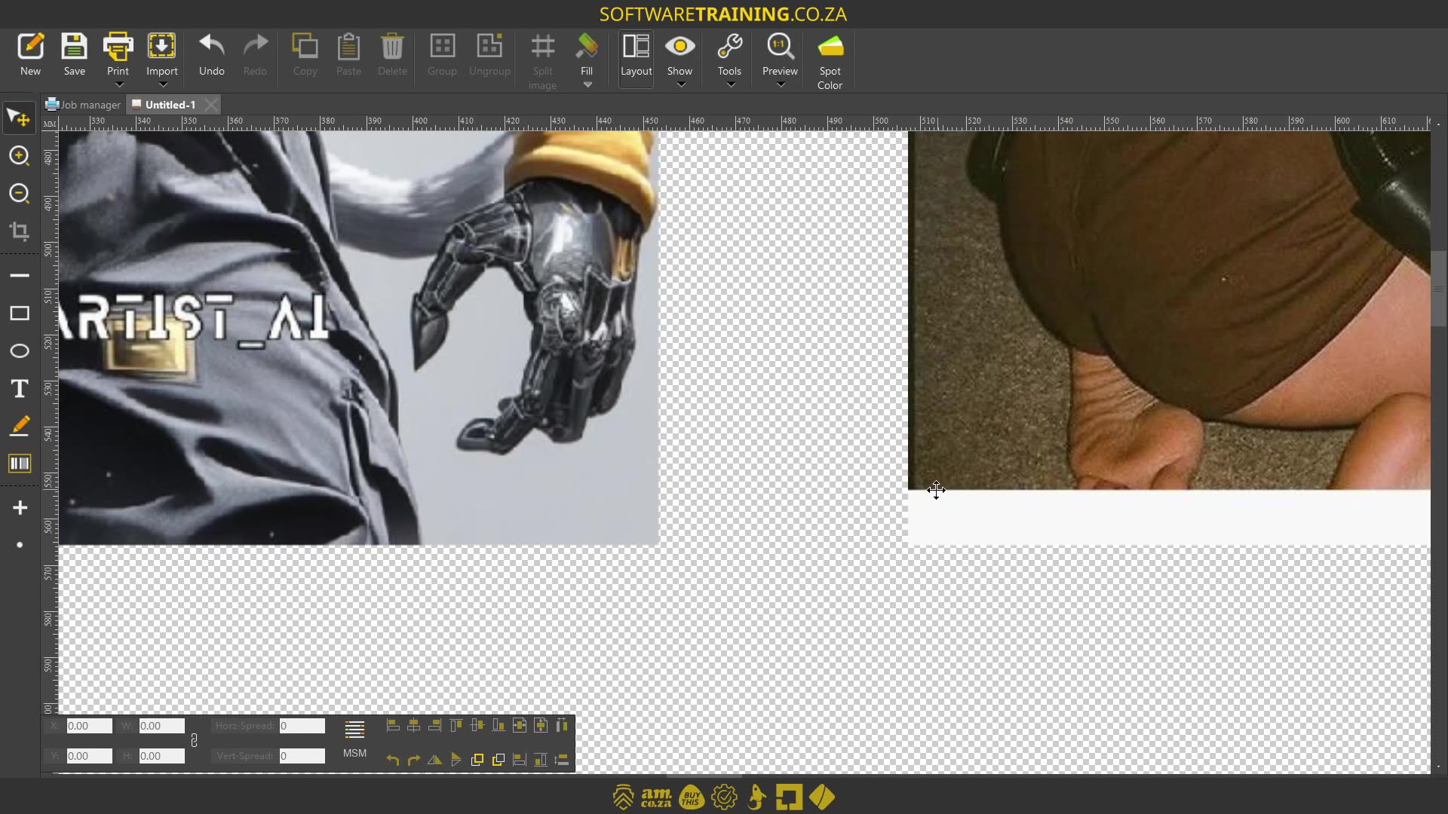Screen dimensions: 1448x814
Task: Click the Copy toolbar button
Action: point(305,54)
